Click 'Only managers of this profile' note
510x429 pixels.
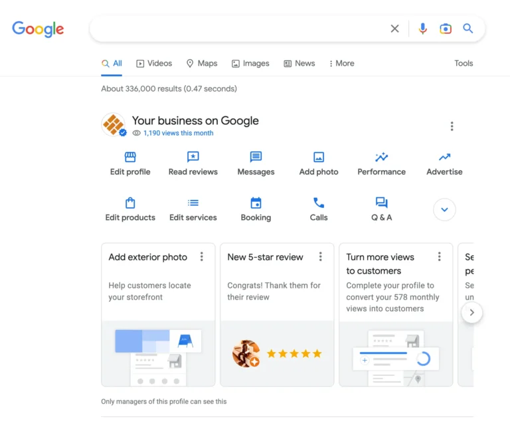pos(163,402)
